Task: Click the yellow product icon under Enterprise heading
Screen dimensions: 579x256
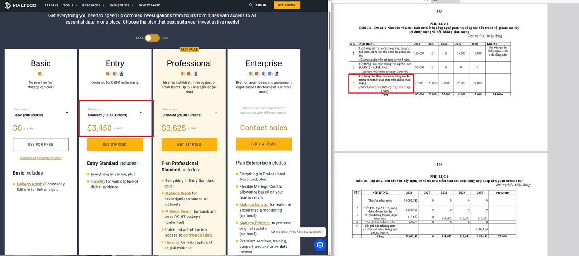Action: coord(251,74)
